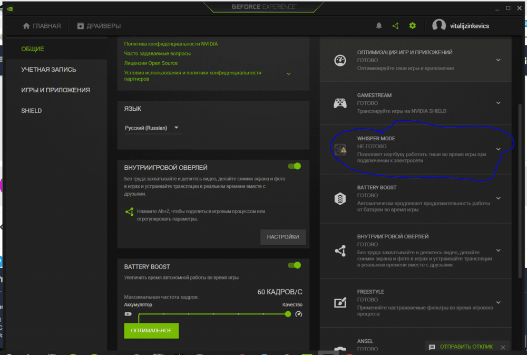Expand the GameStream feature chevron

point(499,103)
